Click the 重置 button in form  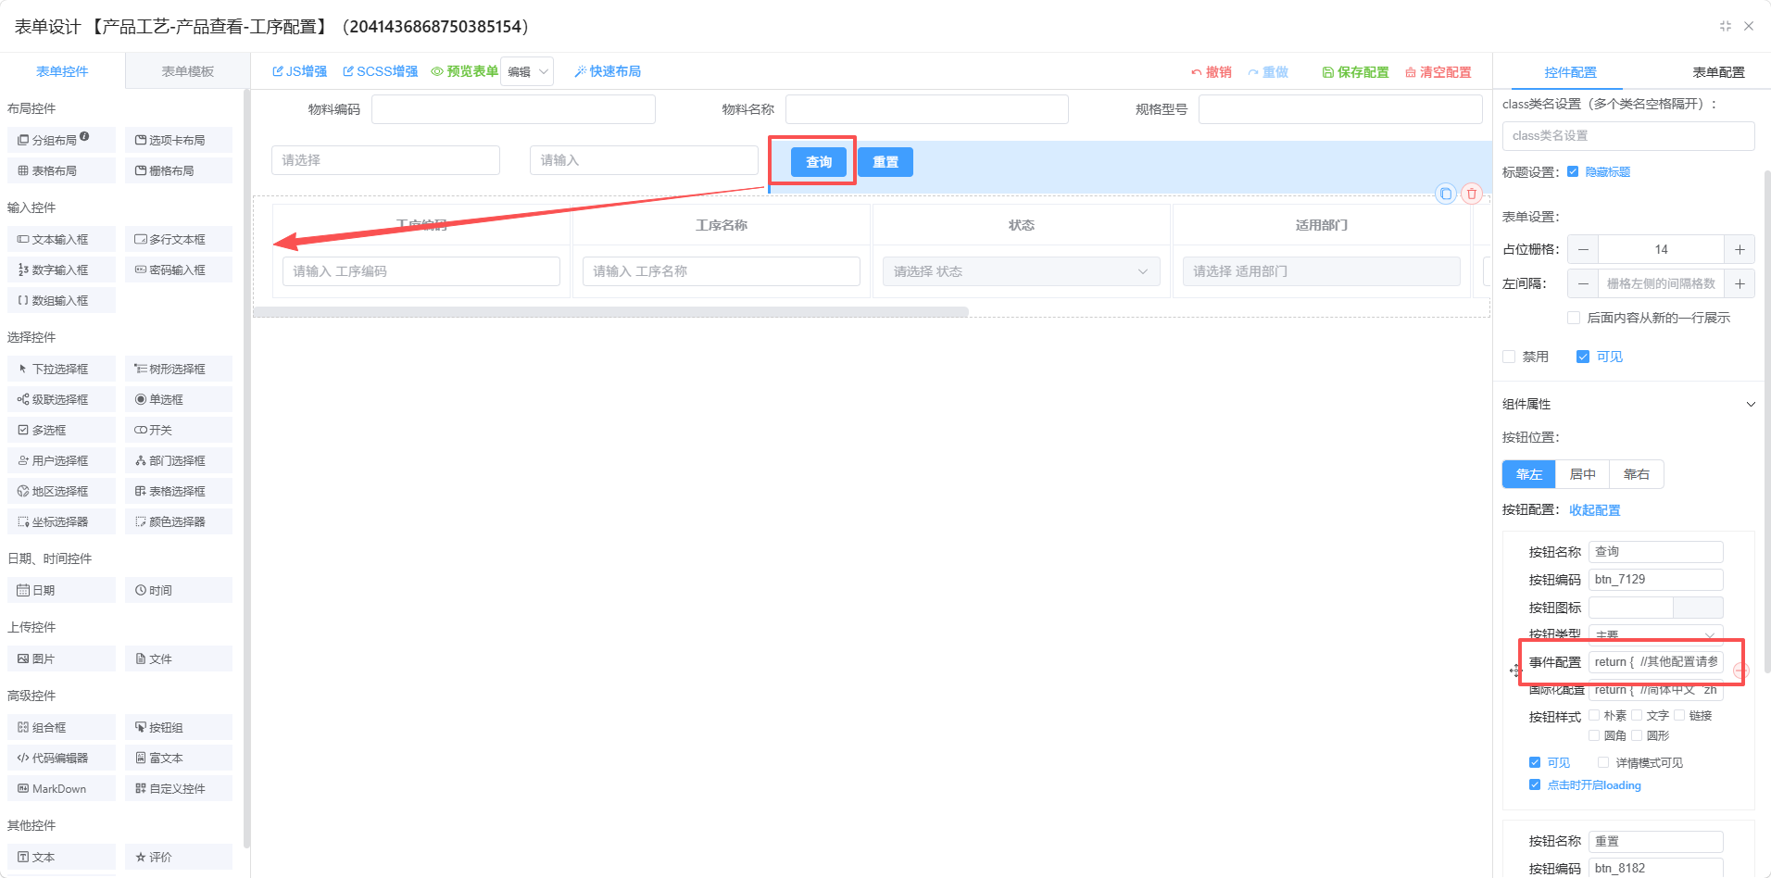885,162
